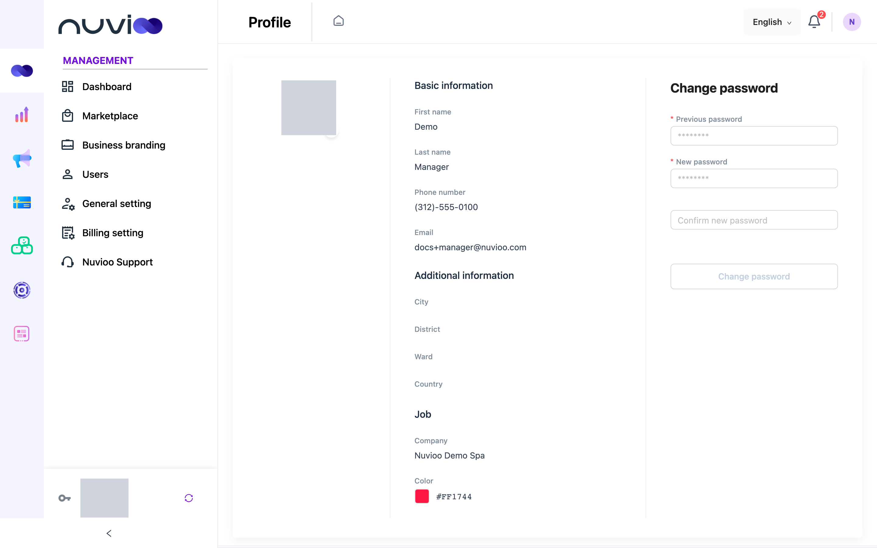Open the blue gift card module icon
Screen dimensions: 877x548
point(22,202)
